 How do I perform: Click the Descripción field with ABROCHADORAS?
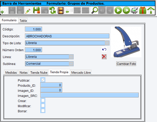[67, 36]
